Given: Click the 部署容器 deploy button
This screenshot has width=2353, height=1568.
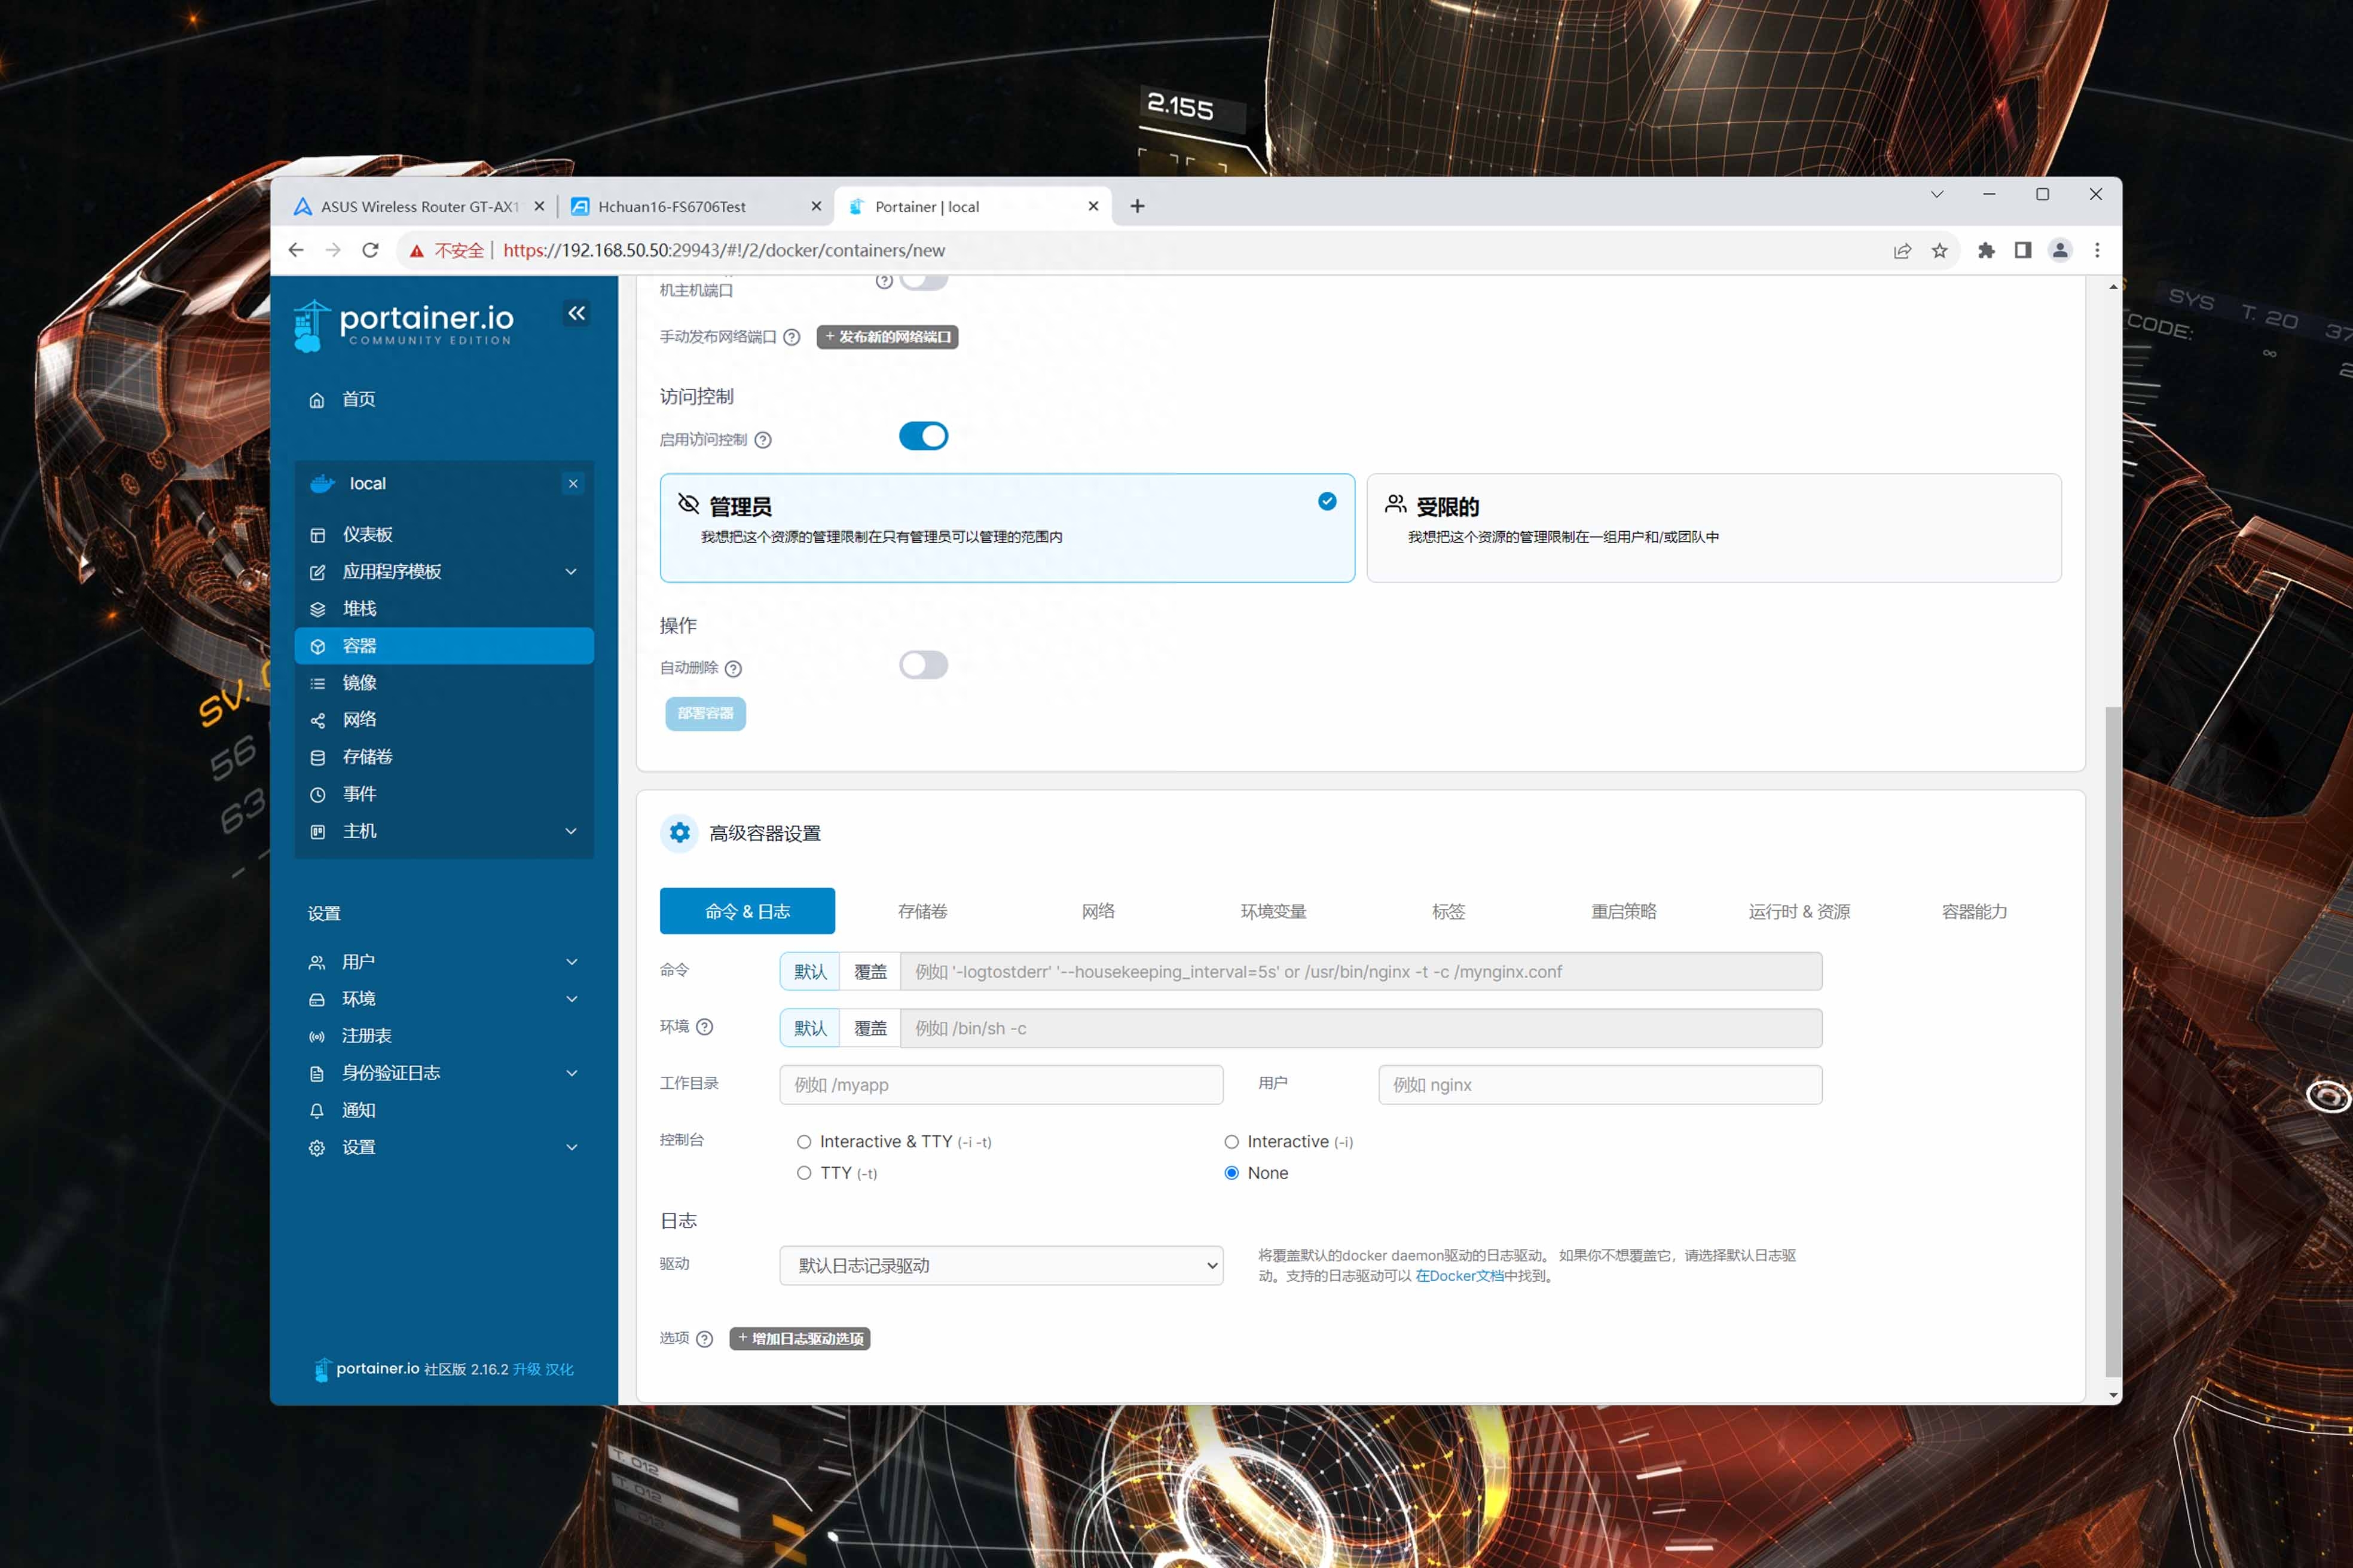Looking at the screenshot, I should [705, 713].
